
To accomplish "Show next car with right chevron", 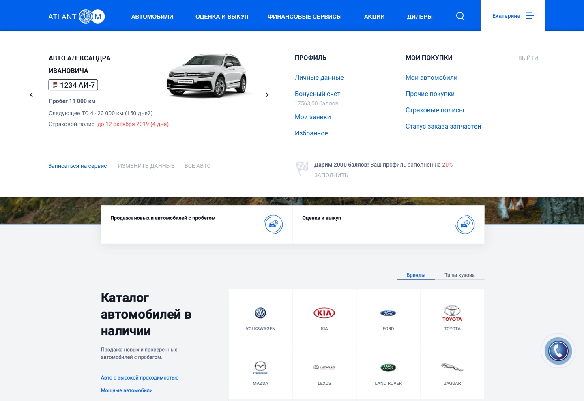I will [267, 95].
